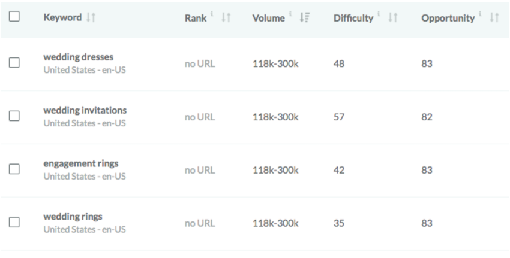Click "no URL" in the wedding dresses row
Viewport: 510px width, 258px height.
199,63
